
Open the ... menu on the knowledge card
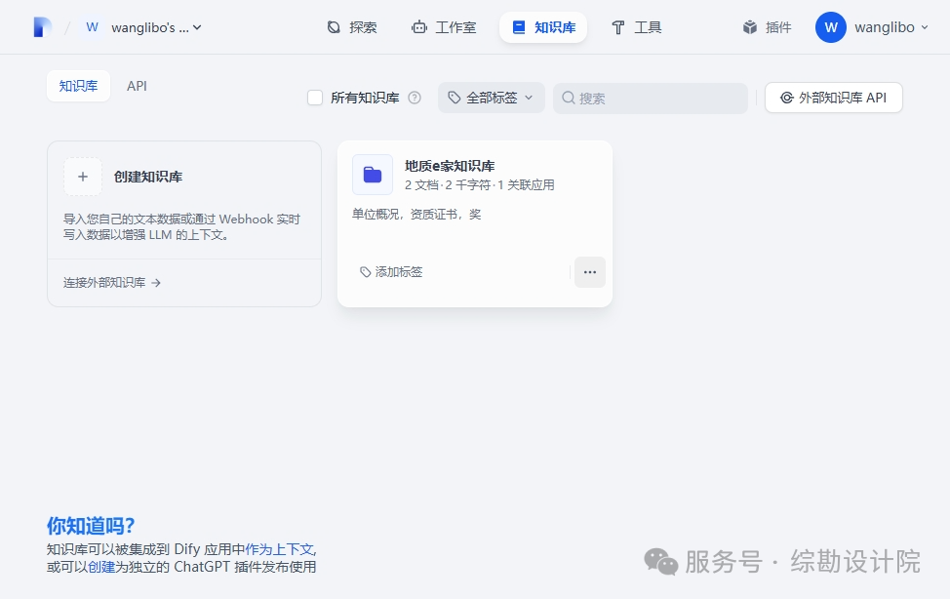pos(589,272)
